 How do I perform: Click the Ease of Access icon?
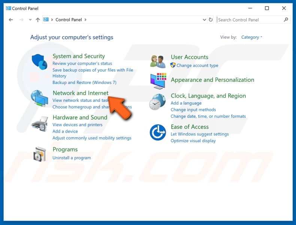(158, 132)
